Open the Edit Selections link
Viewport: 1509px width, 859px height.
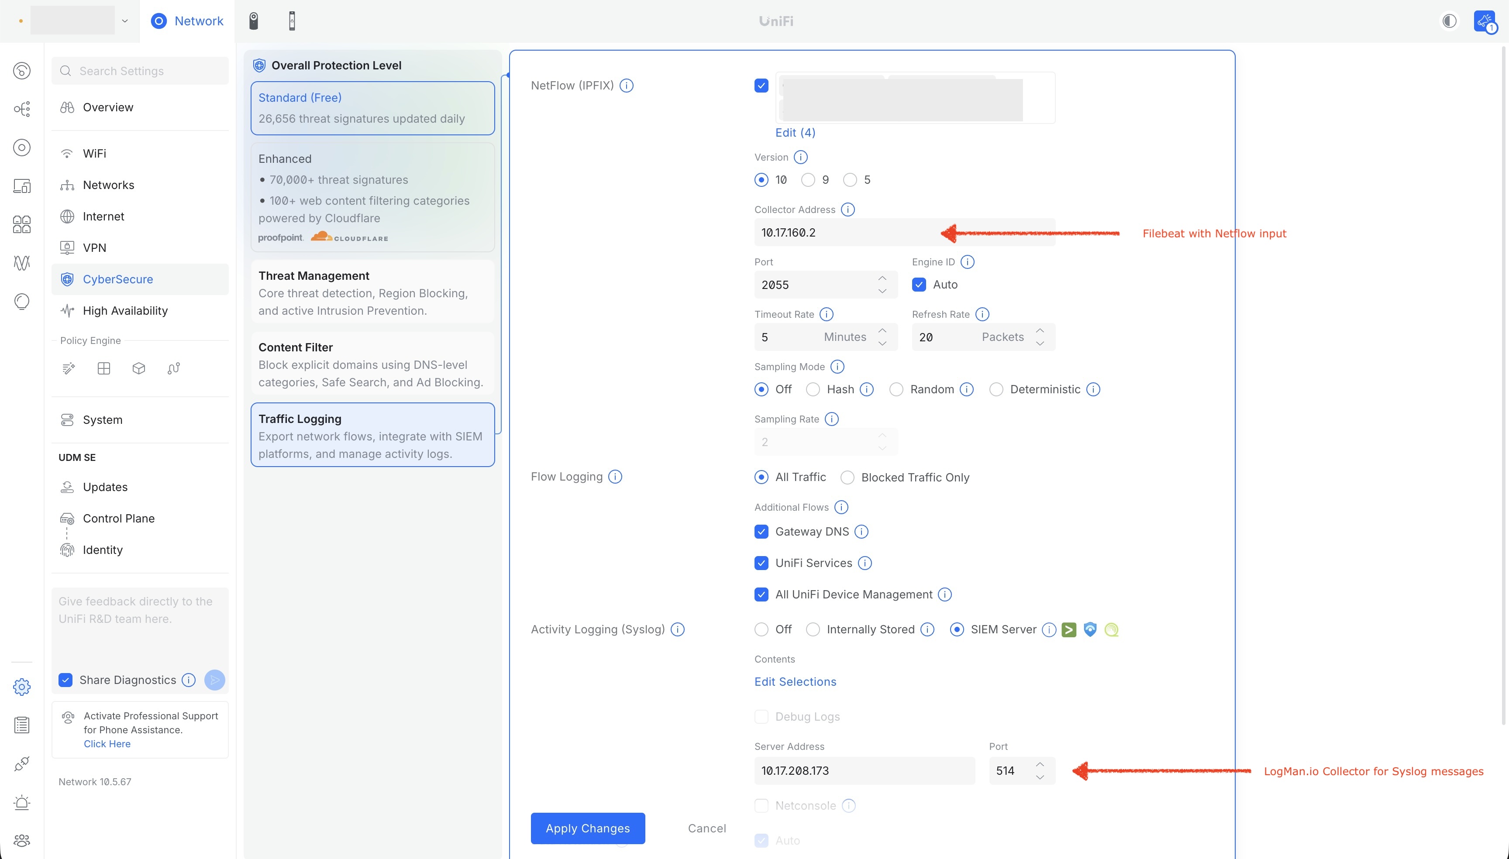coord(795,682)
